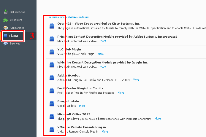Select the OpenH264 Video Codec plugin title

coord(99,24)
